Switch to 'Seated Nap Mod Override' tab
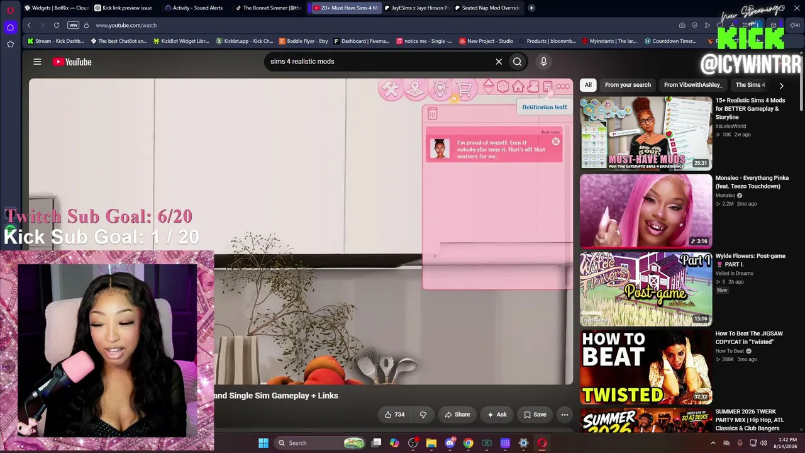 click(x=486, y=8)
